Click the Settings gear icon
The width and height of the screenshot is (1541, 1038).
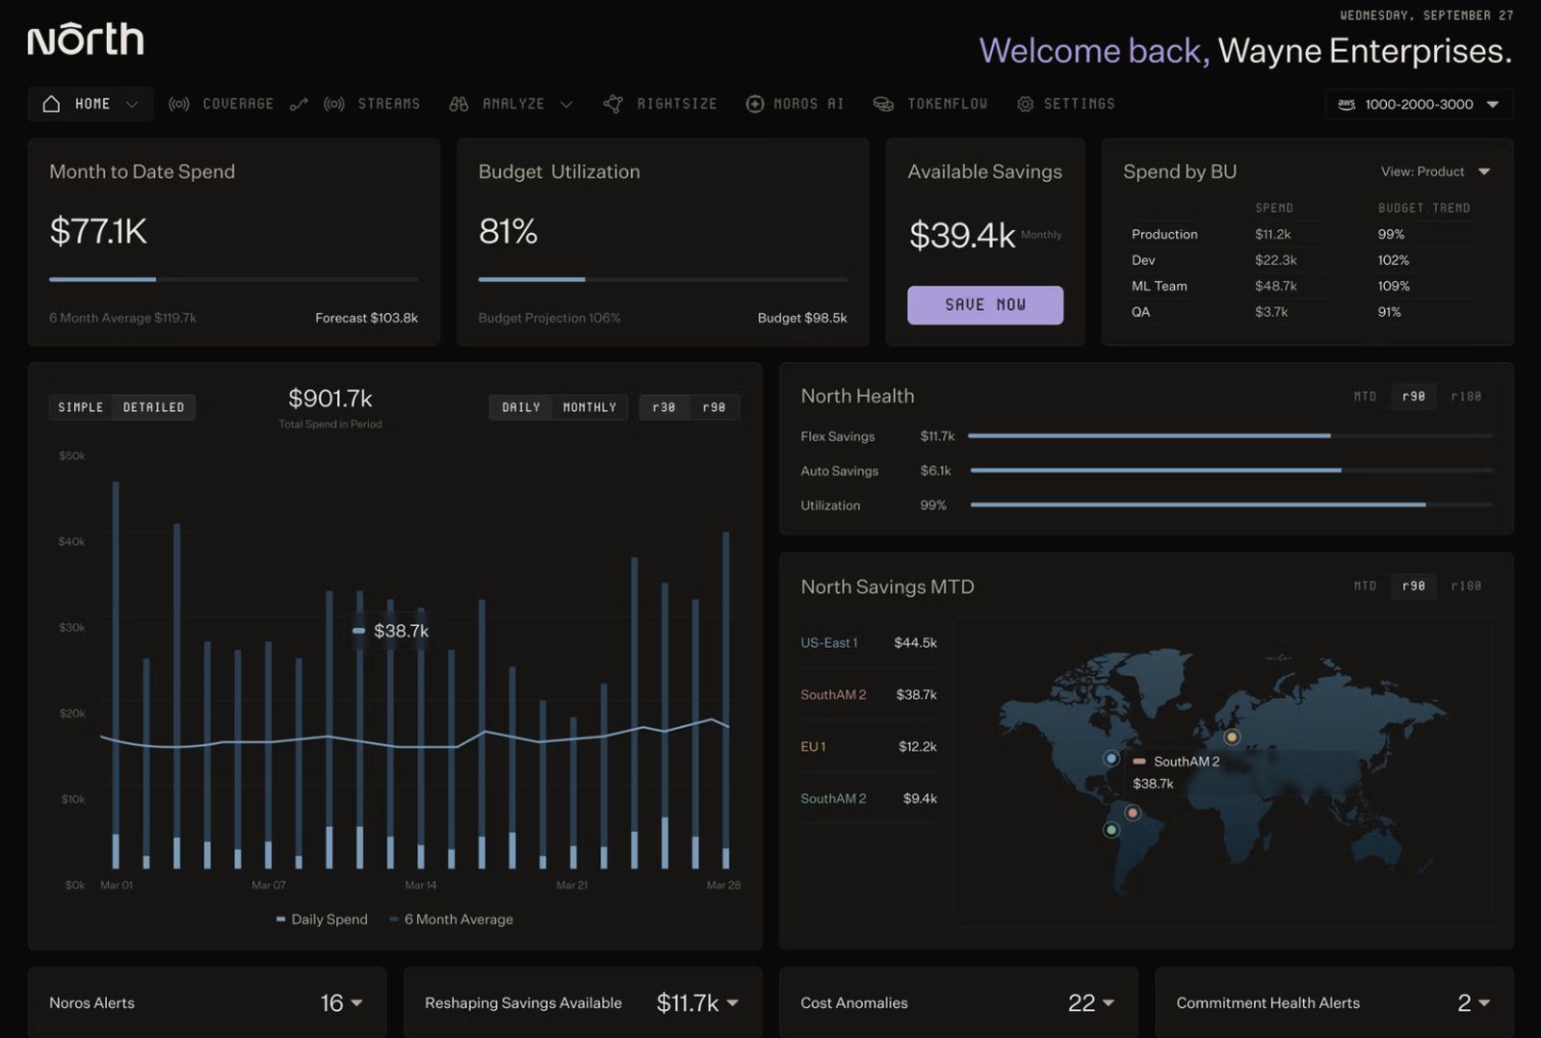[x=1026, y=104]
